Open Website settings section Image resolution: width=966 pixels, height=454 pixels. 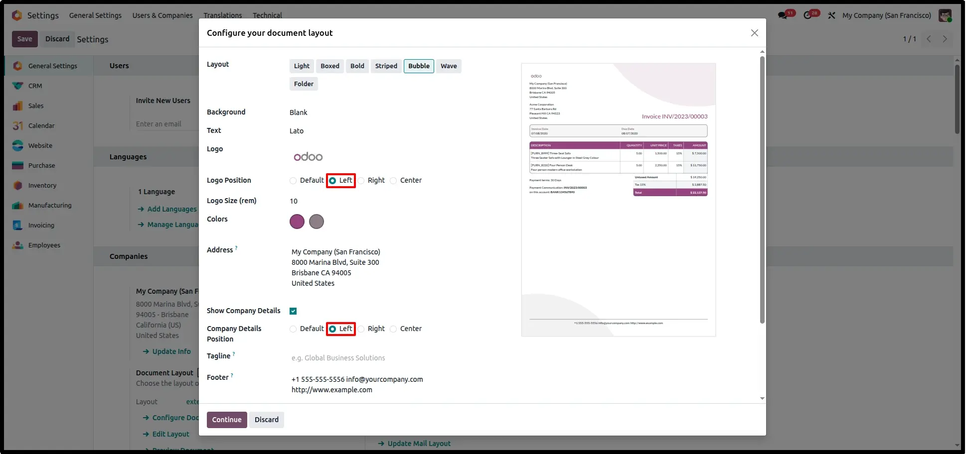[49, 145]
